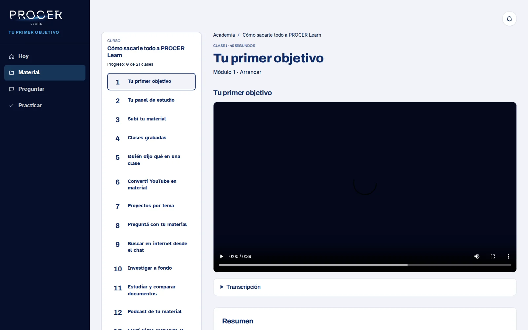Play the video

tap(222, 256)
